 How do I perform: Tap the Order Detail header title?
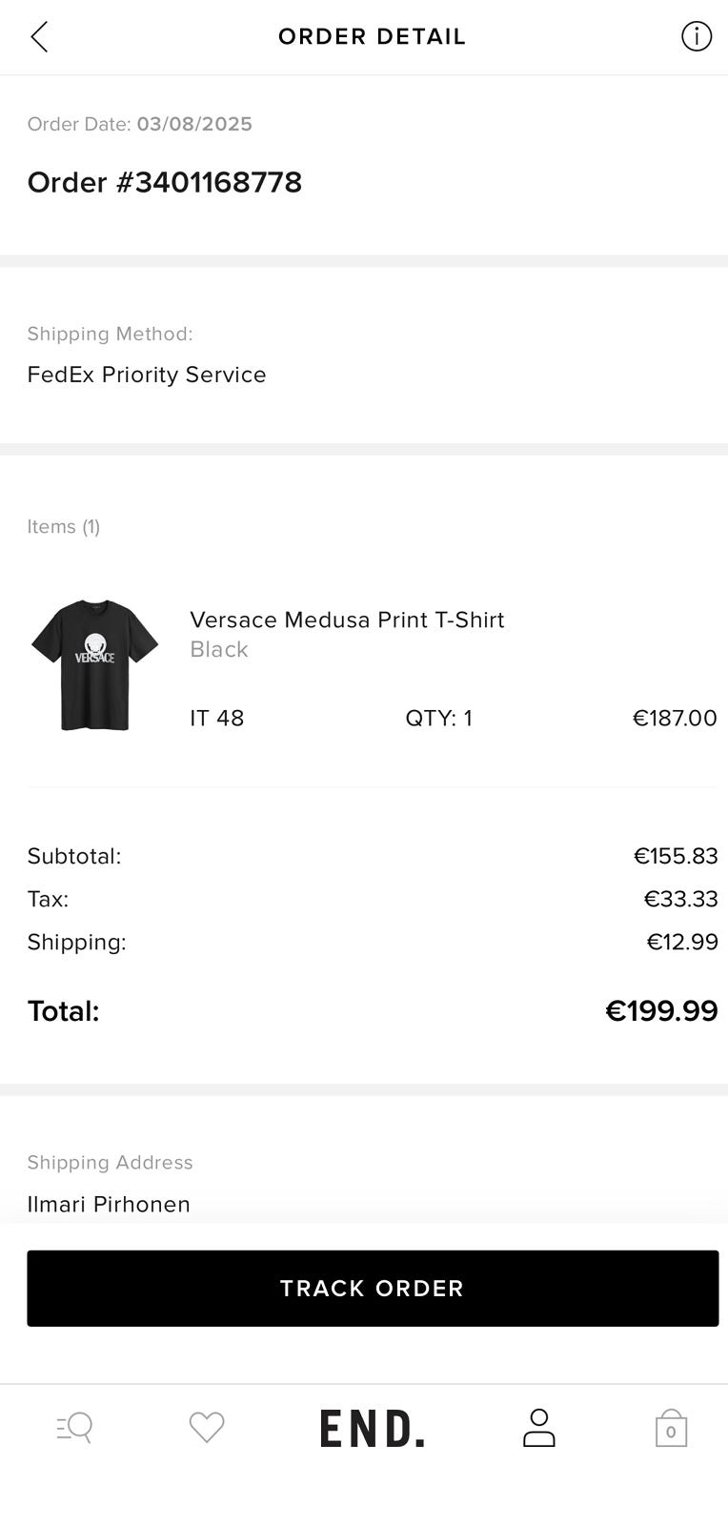coord(372,37)
